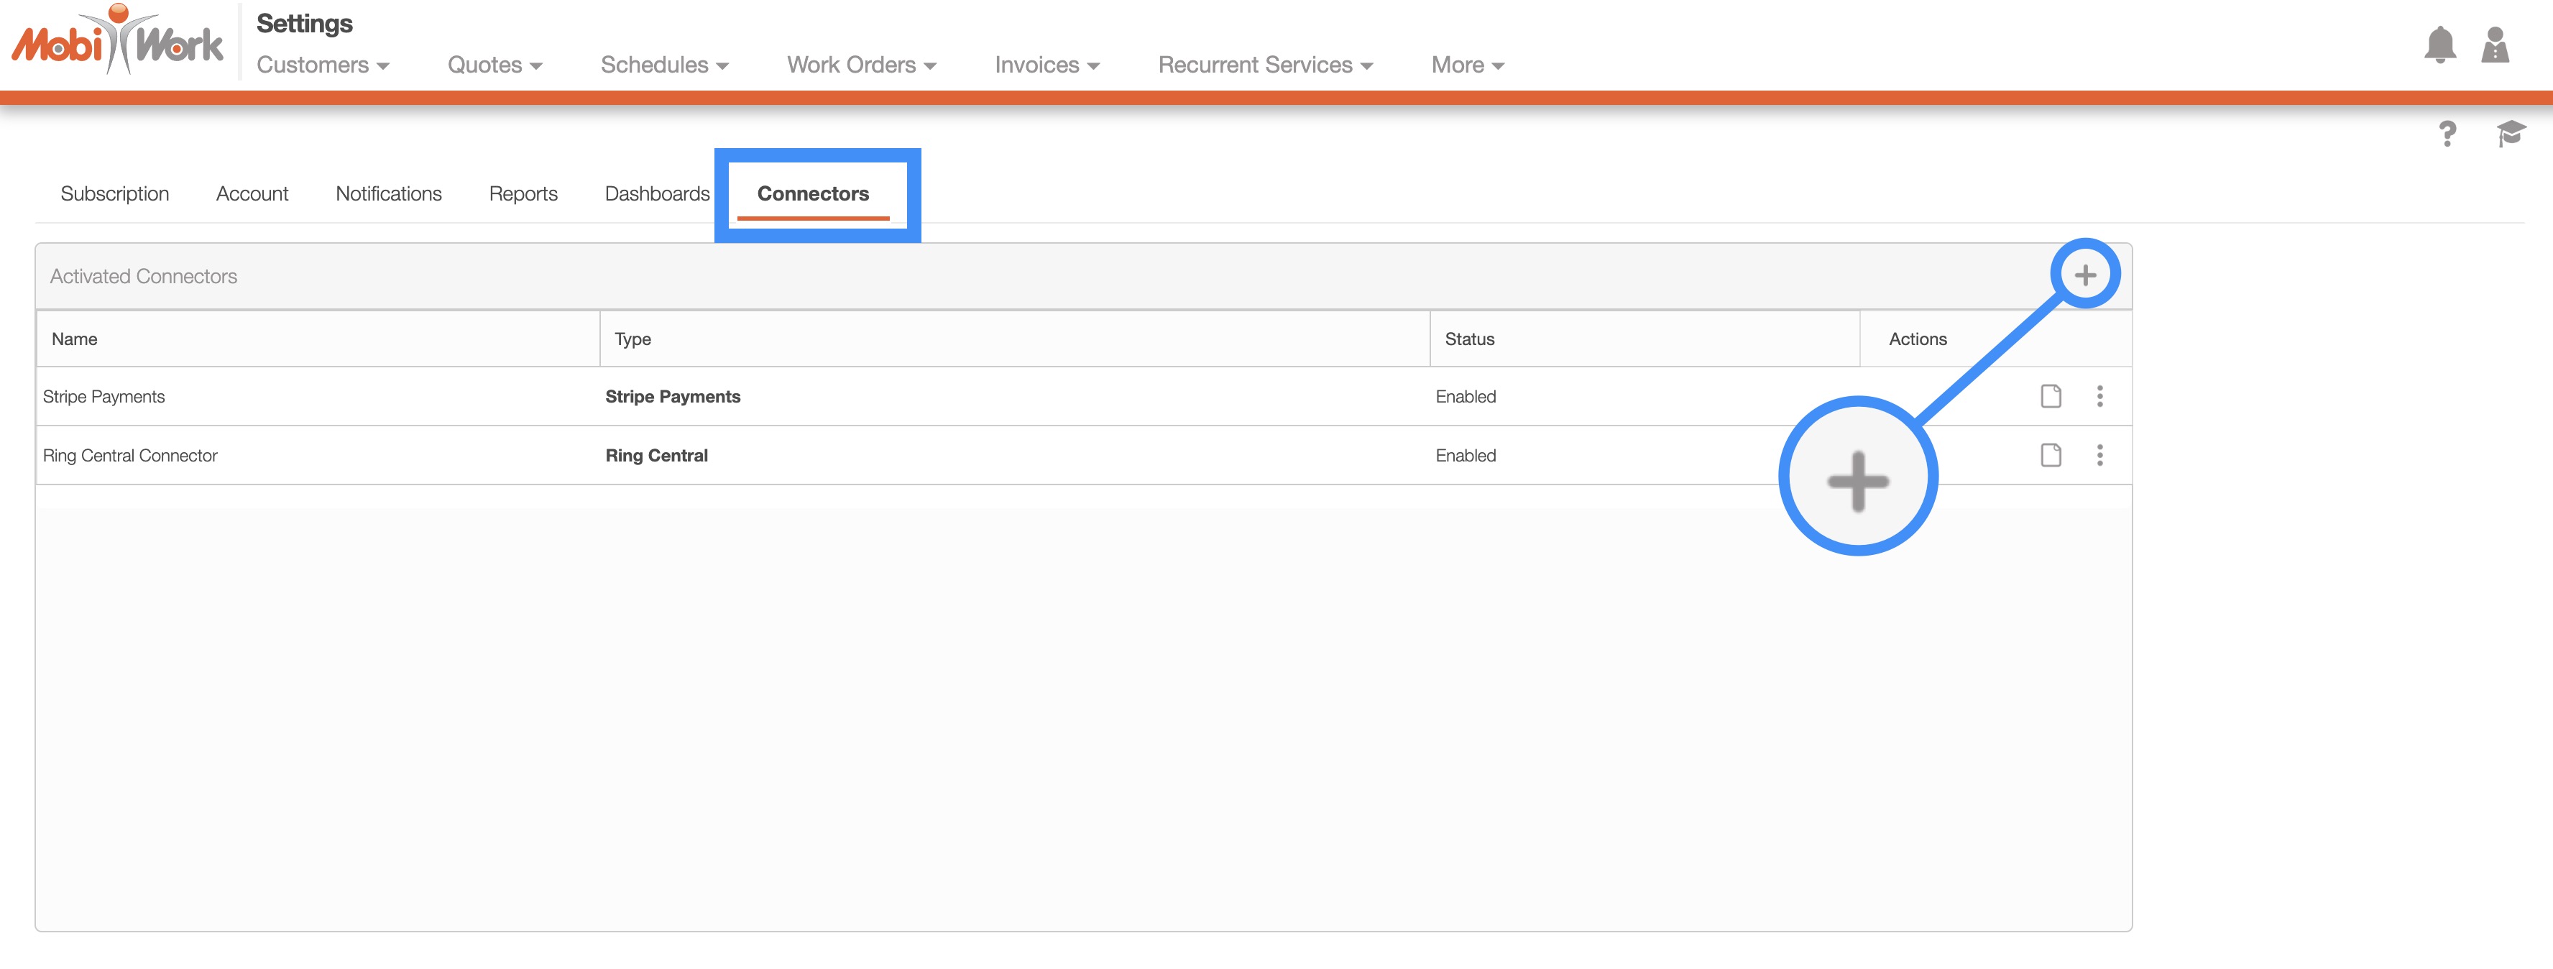Screen dimensions: 2553x969
Task: Open Stripe Payments document icon
Action: point(2051,396)
